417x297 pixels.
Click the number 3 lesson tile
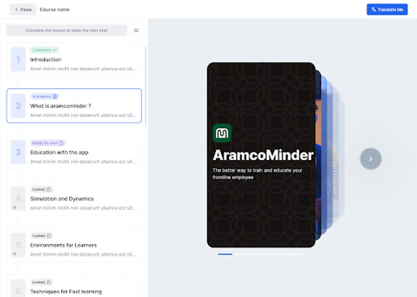[x=18, y=152]
